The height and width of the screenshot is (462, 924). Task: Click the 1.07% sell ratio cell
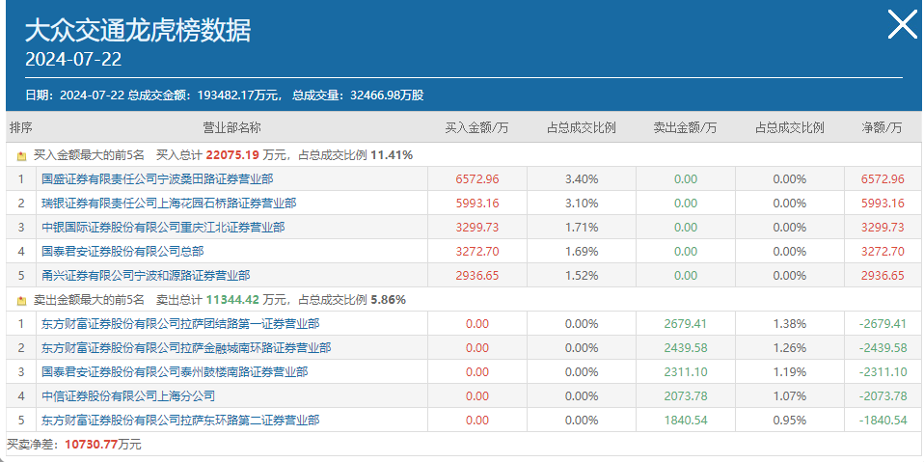[790, 396]
